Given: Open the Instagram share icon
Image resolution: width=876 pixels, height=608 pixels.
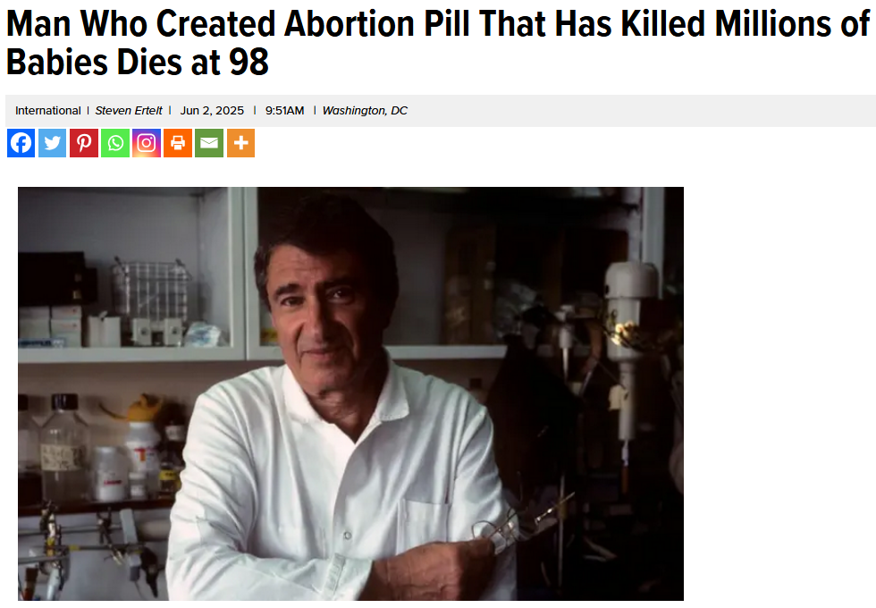Looking at the screenshot, I should (x=147, y=143).
